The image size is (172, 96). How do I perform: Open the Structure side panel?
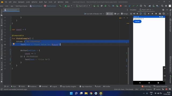pyautogui.click(x=2, y=66)
